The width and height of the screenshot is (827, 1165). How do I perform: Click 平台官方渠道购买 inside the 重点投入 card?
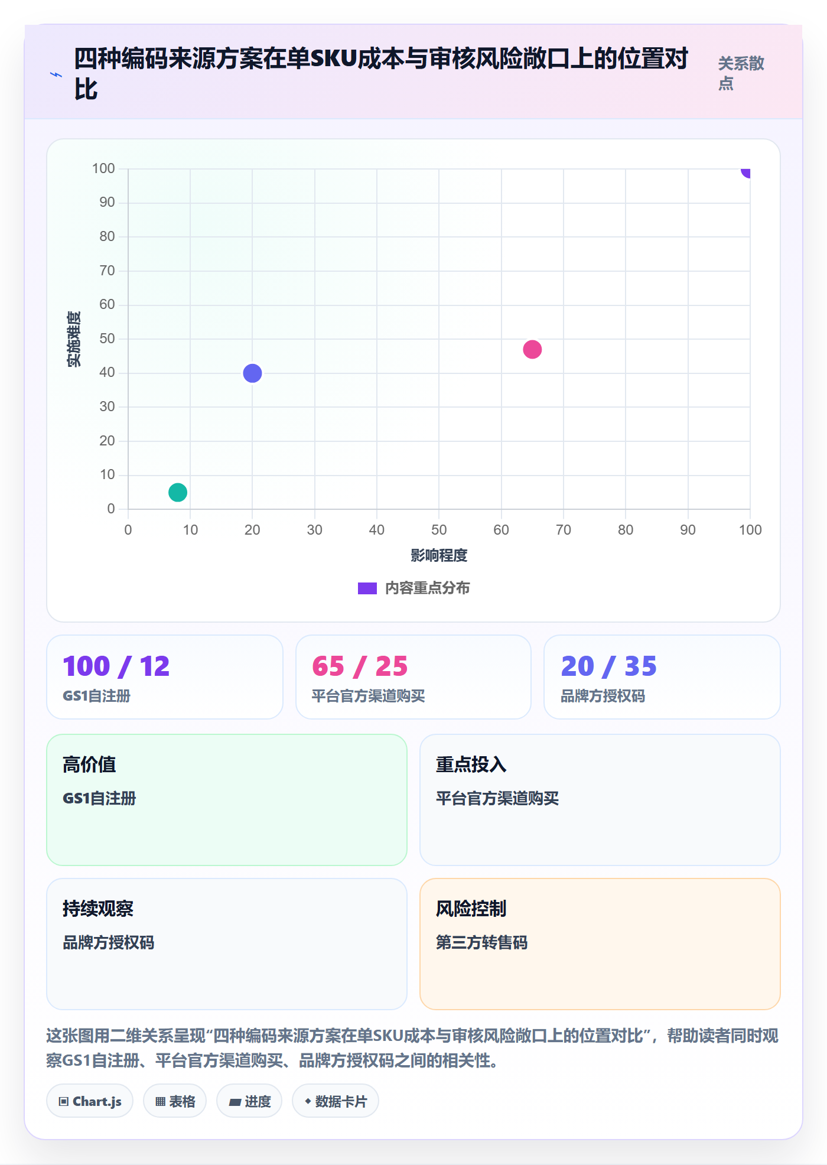(x=497, y=798)
